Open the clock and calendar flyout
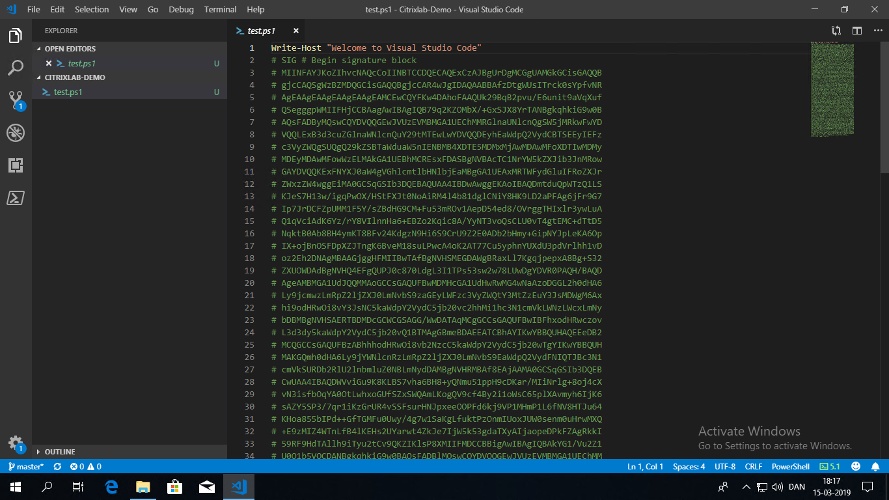This screenshot has width=889, height=500. pyautogui.click(x=831, y=486)
